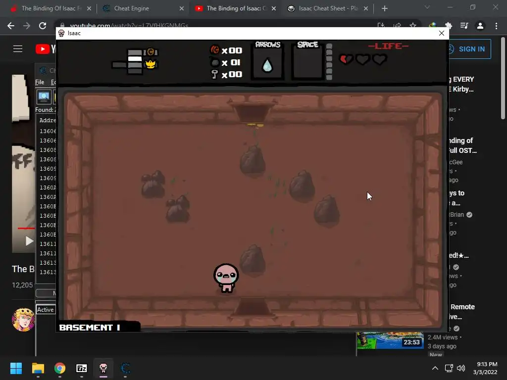Open a new browser tab
This screenshot has width=507, height=380.
[384, 8]
